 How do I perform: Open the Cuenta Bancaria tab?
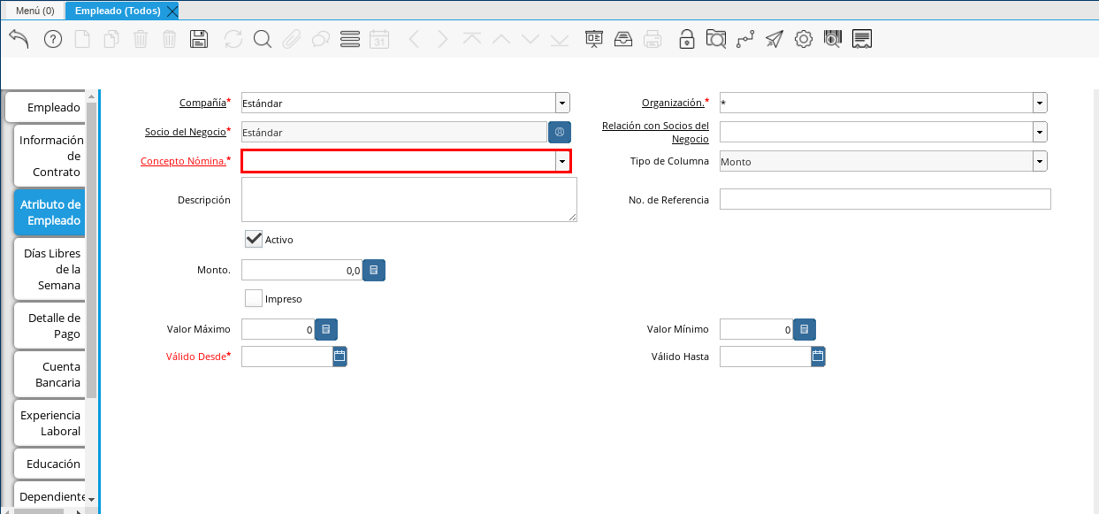(x=50, y=374)
